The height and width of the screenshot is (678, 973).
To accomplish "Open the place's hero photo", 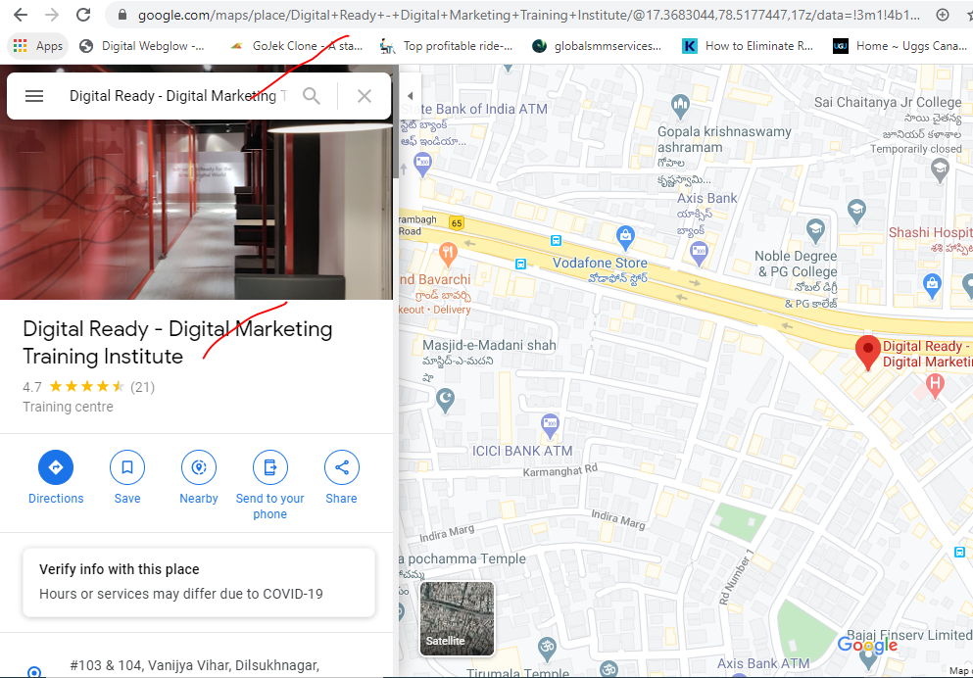I will [x=197, y=210].
